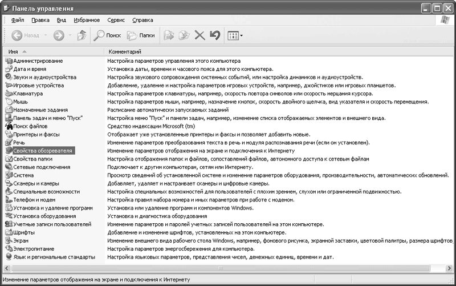
Task: Click the Шрифты label
Action: tap(24, 232)
